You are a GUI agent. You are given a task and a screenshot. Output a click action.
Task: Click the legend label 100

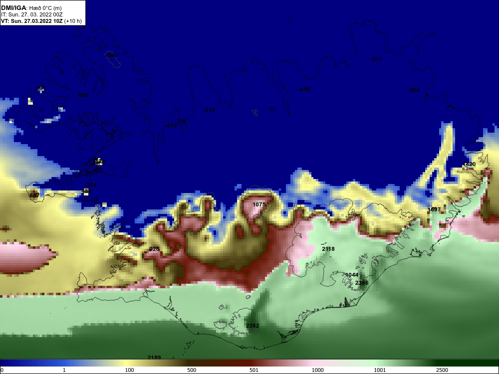click(x=130, y=370)
